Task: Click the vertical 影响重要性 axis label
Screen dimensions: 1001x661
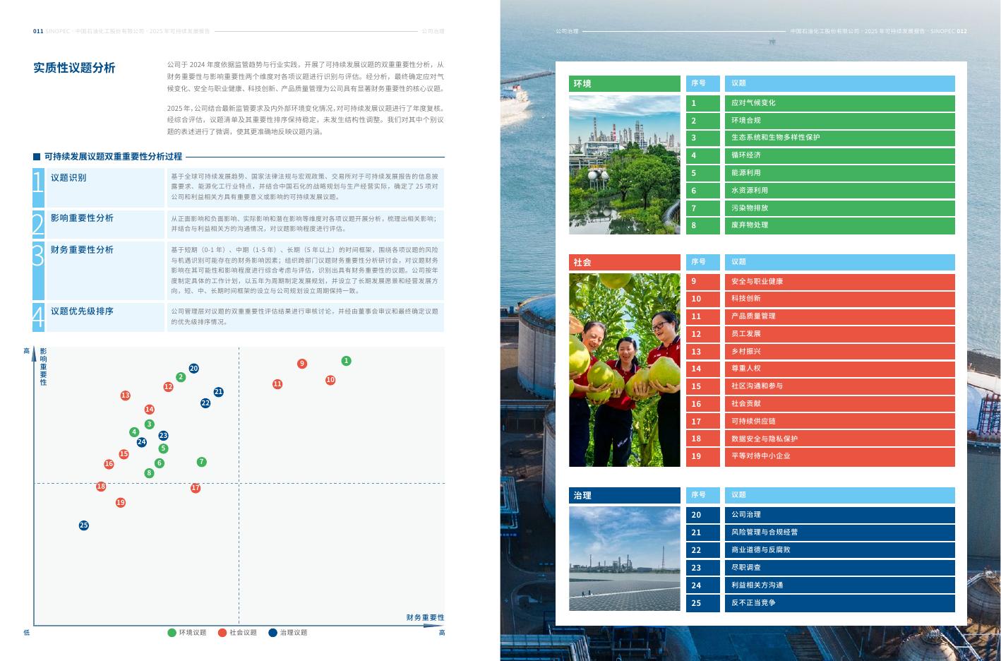Action: (44, 367)
